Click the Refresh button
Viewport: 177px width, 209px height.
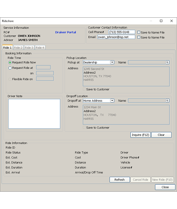click(x=120, y=180)
